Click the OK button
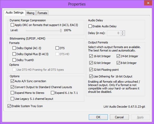Viewport: 154px width, 124px height. pos(98,117)
